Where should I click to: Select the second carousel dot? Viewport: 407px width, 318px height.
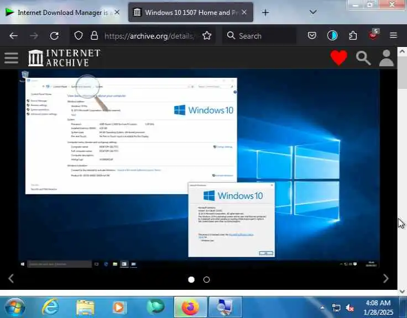tap(207, 280)
